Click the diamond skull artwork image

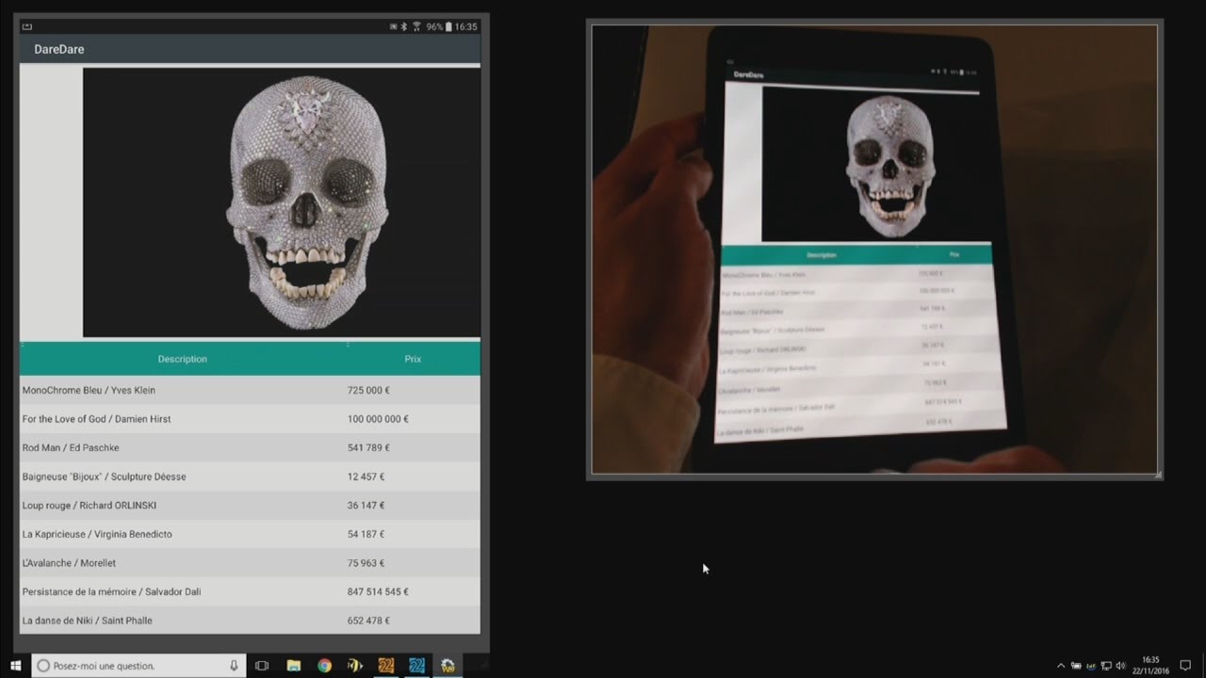pos(282,202)
